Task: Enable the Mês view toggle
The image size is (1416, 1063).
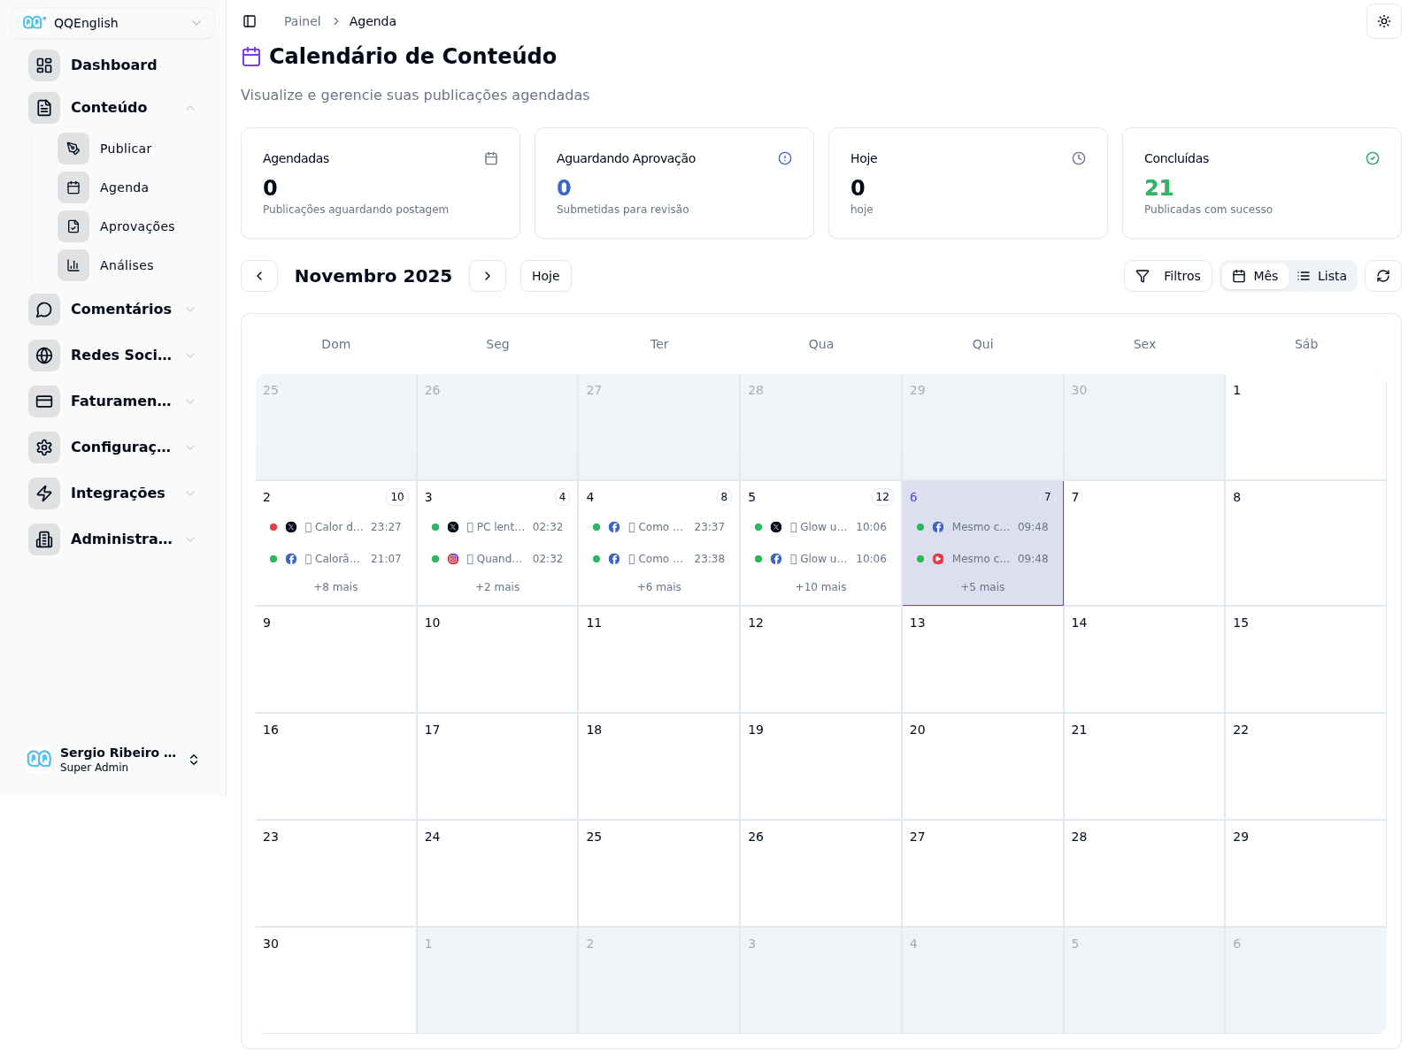Action: click(1255, 275)
